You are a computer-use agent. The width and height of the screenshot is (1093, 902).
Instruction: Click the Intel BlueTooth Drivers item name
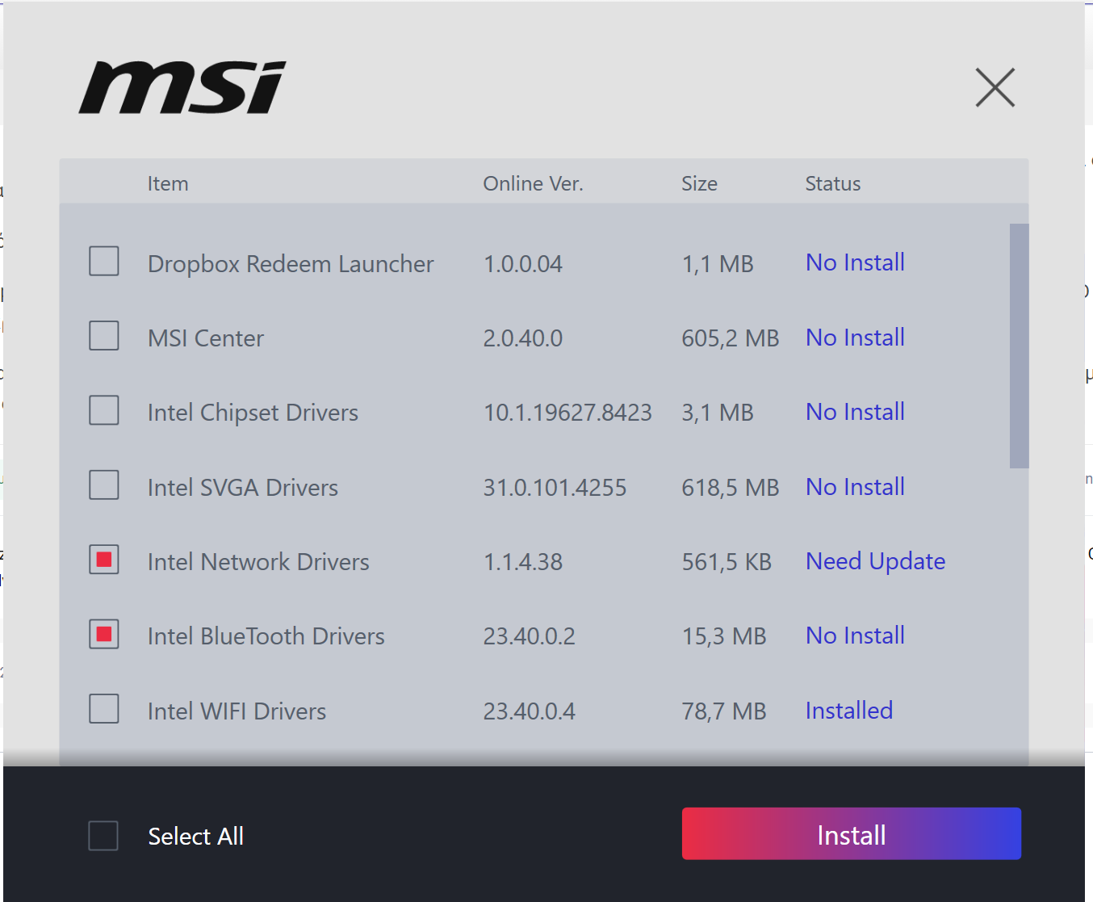(266, 636)
